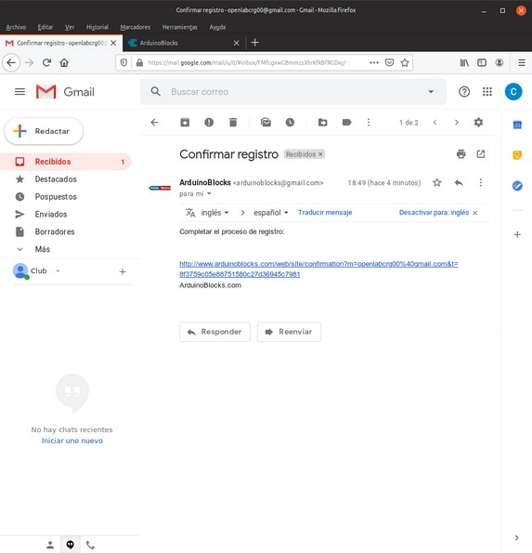Viewport: 532px width, 553px height.
Task: Open the Historial menu
Action: click(x=97, y=27)
